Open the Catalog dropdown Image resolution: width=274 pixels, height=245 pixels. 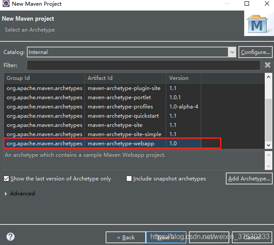click(232, 52)
